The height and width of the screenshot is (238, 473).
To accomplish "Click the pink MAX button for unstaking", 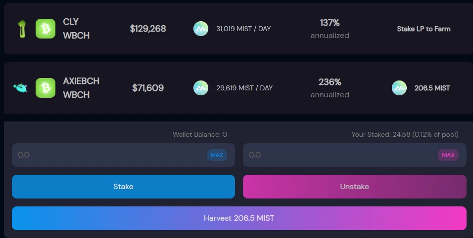I will (x=448, y=155).
